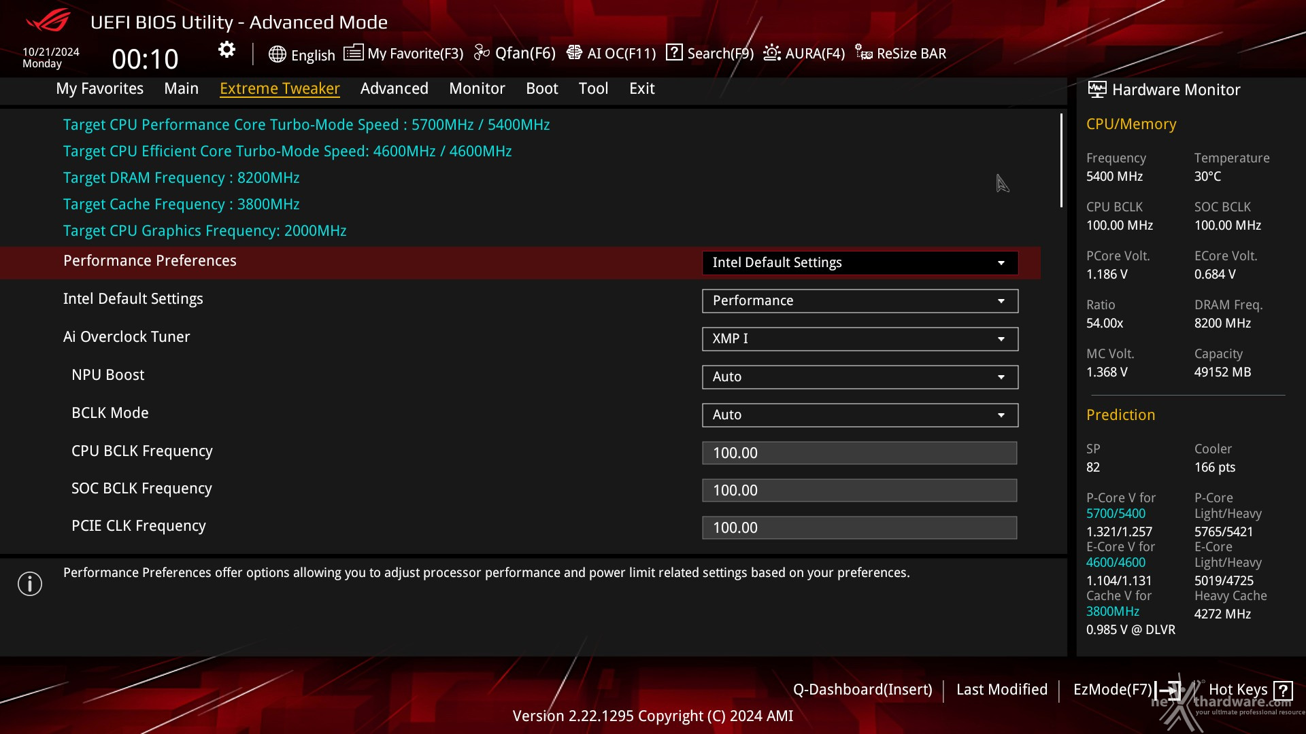This screenshot has height=734, width=1306.
Task: Click Target Cache Frequency : 3800MHz text
Action: [x=181, y=205]
